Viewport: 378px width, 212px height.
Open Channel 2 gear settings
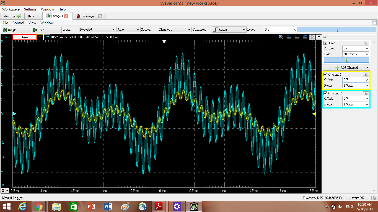[366, 93]
